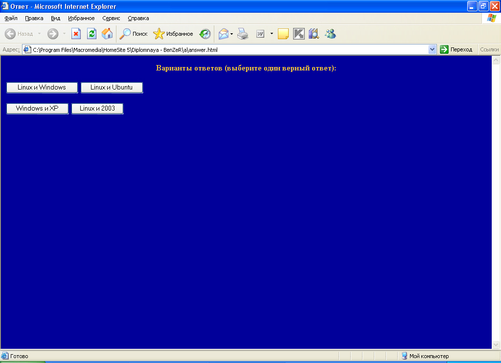
Task: Open the Файл menu
Action: pos(11,18)
